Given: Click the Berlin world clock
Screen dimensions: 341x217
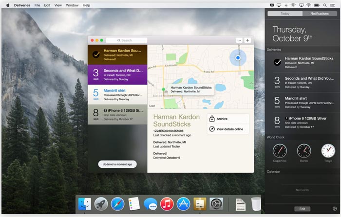Looking at the screenshot, I should tap(304, 151).
